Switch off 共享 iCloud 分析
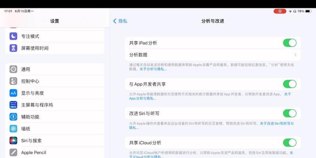 (289, 143)
